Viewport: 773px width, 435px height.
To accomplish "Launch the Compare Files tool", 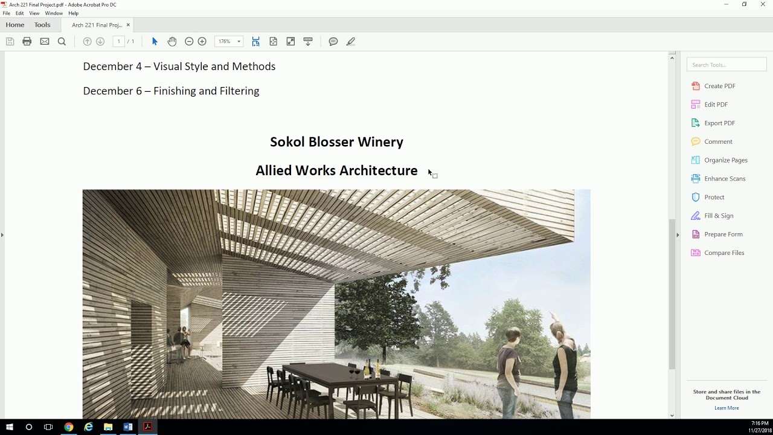I will [x=724, y=253].
